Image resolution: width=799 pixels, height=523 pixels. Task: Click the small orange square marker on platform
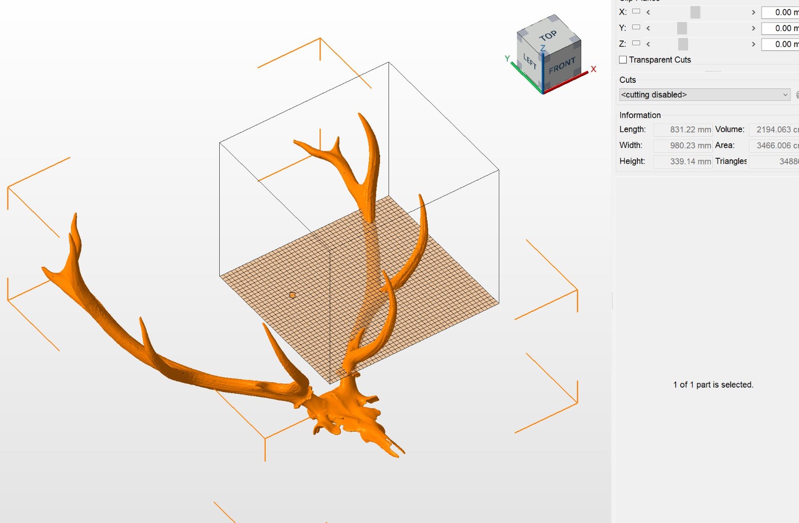pyautogui.click(x=293, y=295)
